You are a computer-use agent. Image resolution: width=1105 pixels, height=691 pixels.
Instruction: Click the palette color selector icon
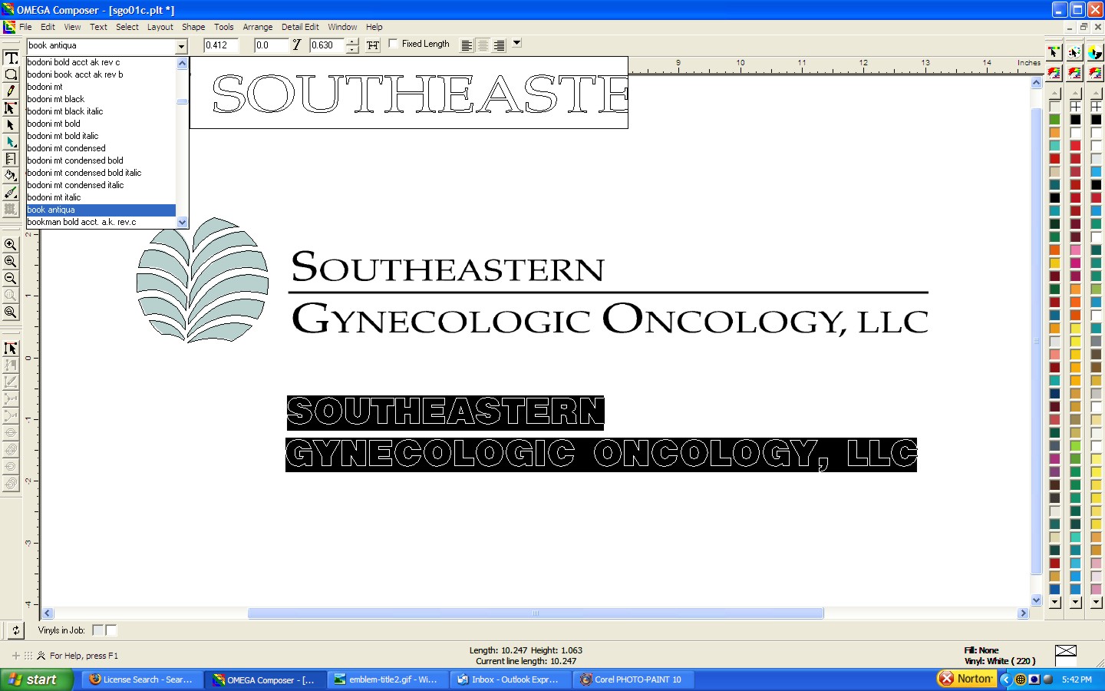pyautogui.click(x=1074, y=52)
